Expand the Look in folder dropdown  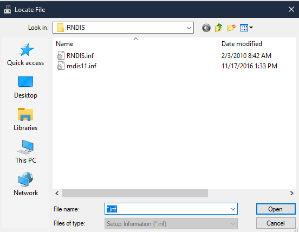pyautogui.click(x=189, y=28)
